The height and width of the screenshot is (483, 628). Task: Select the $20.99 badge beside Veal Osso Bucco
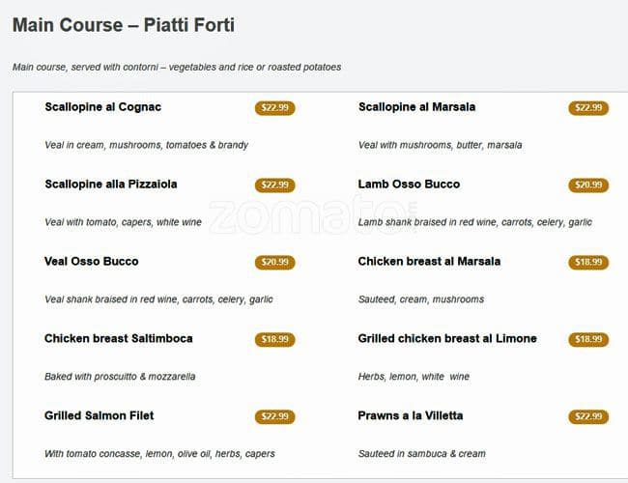pos(274,263)
